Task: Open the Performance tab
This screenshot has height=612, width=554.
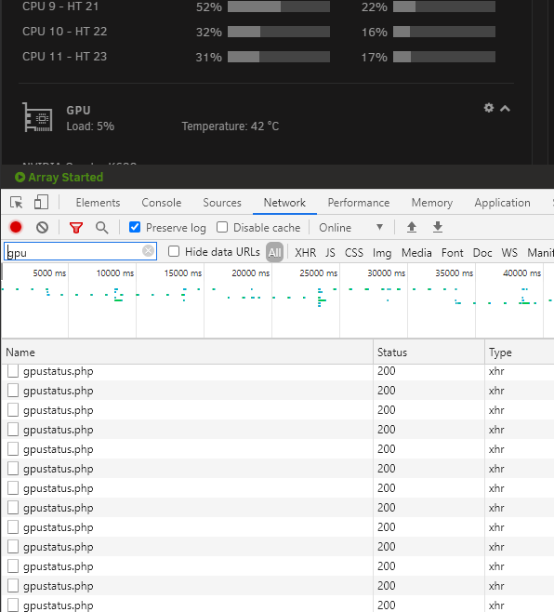Action: coord(359,203)
